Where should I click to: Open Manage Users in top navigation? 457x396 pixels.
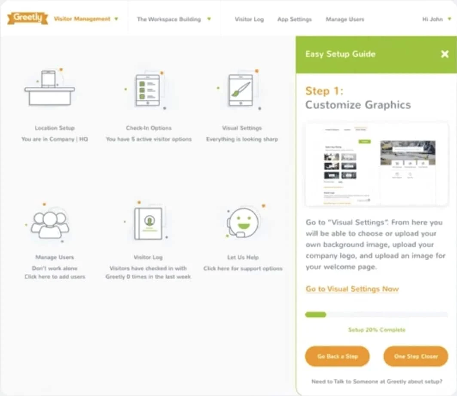pos(345,19)
